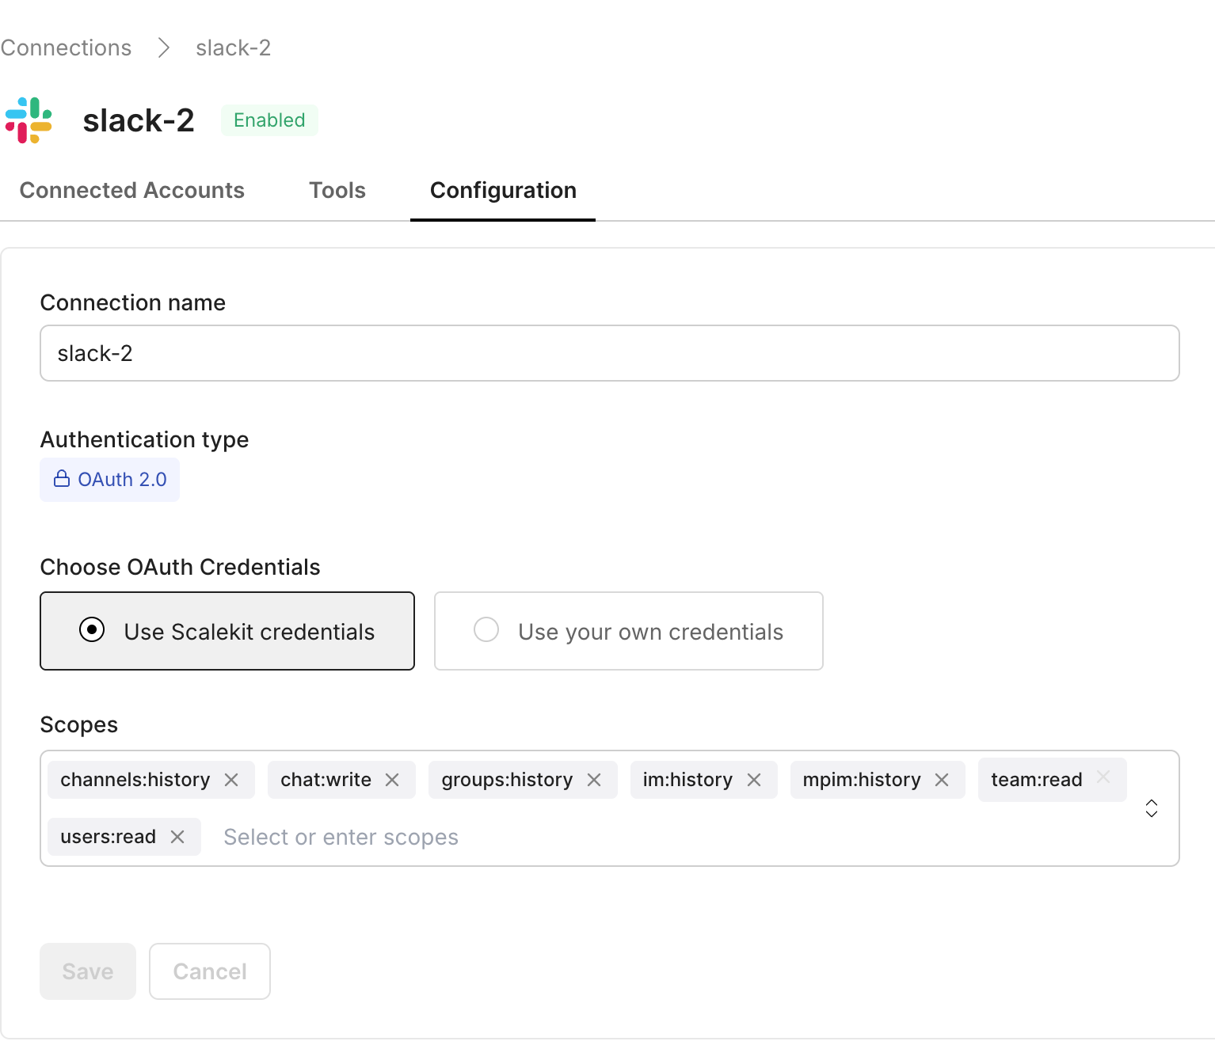Image resolution: width=1215 pixels, height=1045 pixels.
Task: Click the slack-2 breadcrumb item
Action: point(234,47)
